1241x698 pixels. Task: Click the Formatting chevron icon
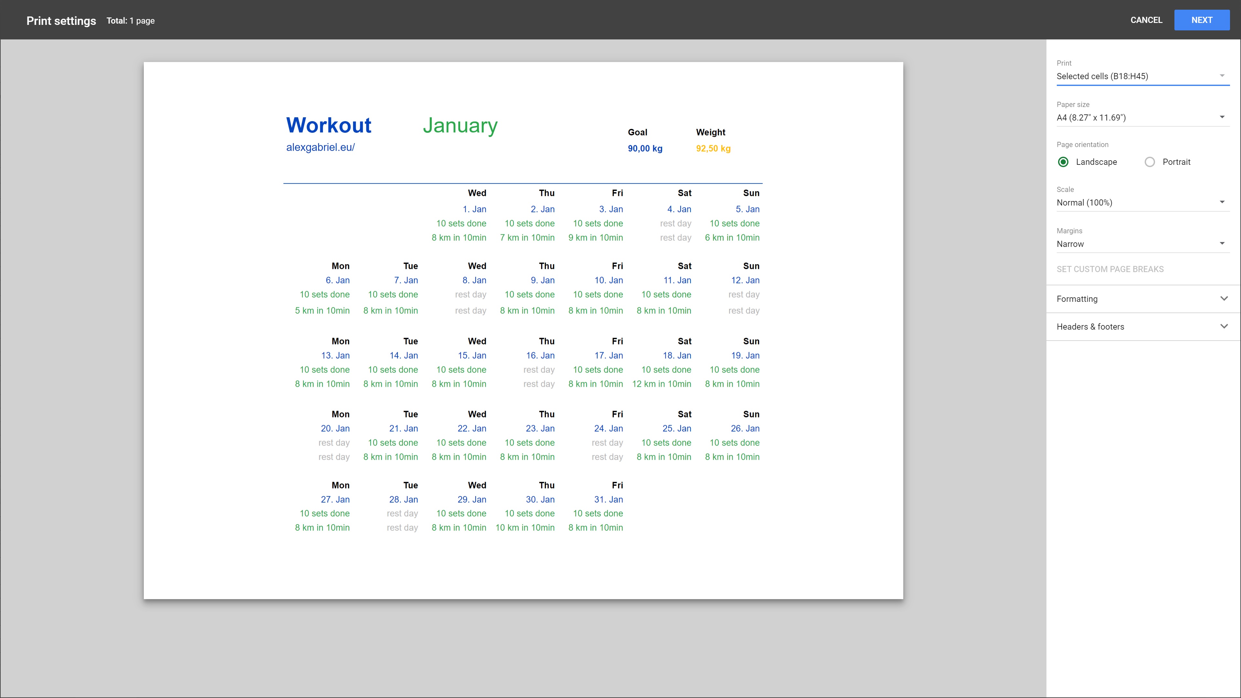(1224, 299)
